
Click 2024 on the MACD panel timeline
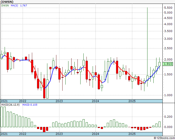[95, 134]
